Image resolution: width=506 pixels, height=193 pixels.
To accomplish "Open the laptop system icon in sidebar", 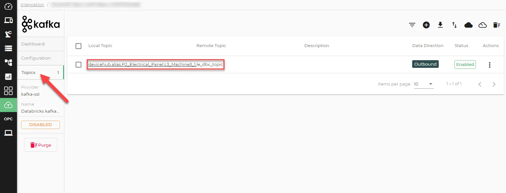I will pyautogui.click(x=8, y=133).
